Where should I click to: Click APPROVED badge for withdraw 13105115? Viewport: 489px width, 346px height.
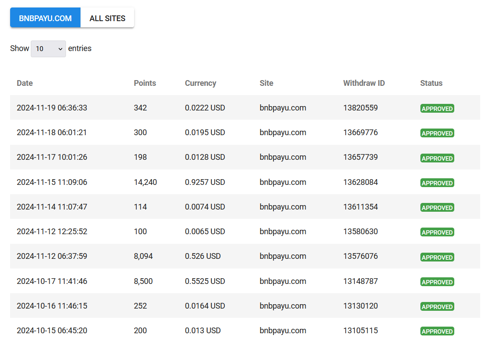pos(437,331)
